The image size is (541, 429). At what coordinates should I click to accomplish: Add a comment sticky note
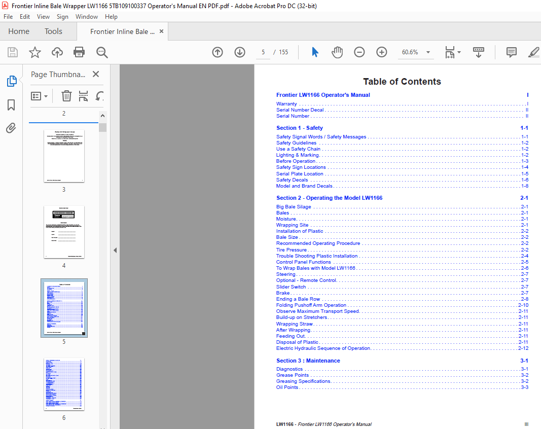[x=511, y=52]
